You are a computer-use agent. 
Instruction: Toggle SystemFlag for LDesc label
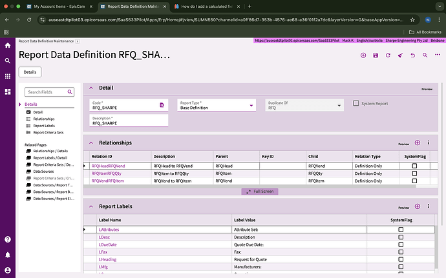click(x=401, y=237)
